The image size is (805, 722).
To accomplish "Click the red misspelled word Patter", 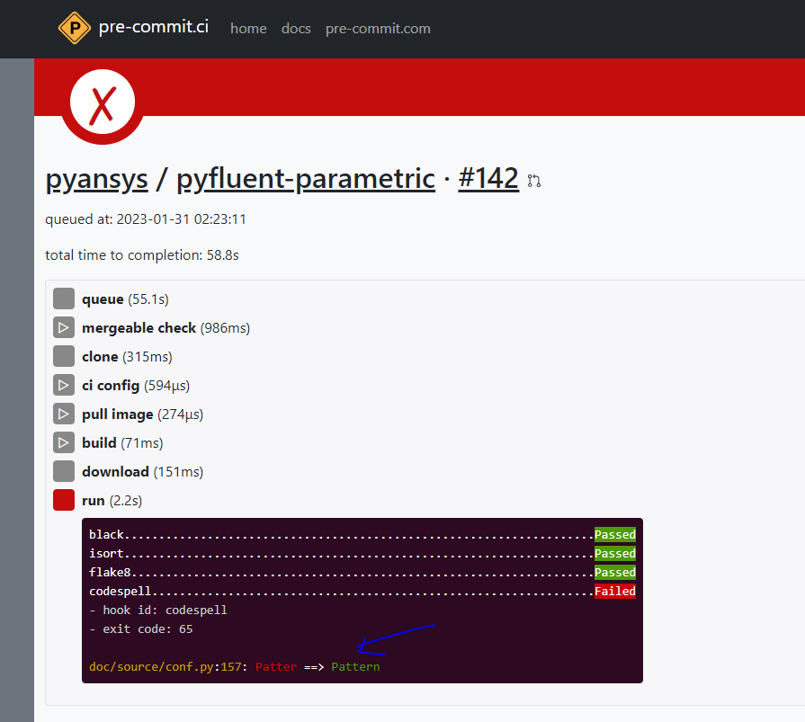I will [276, 666].
